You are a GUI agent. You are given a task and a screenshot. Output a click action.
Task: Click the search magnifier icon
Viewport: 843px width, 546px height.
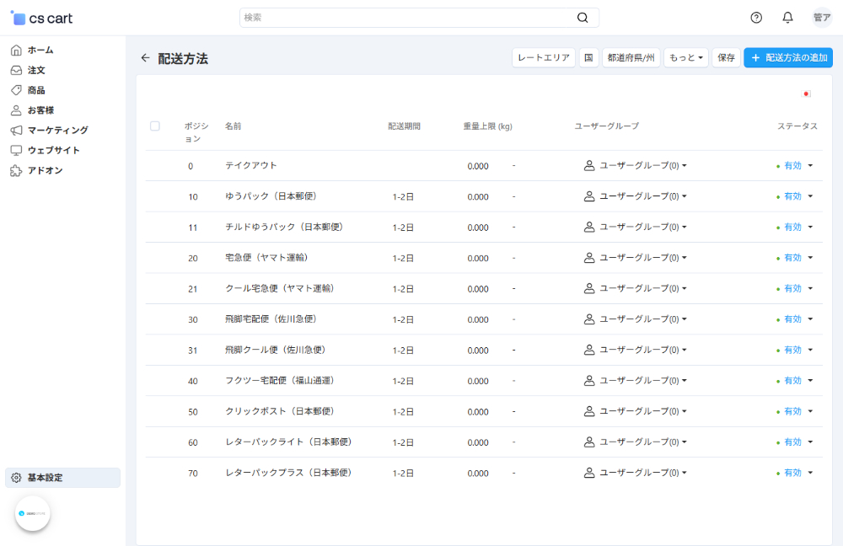(x=583, y=17)
